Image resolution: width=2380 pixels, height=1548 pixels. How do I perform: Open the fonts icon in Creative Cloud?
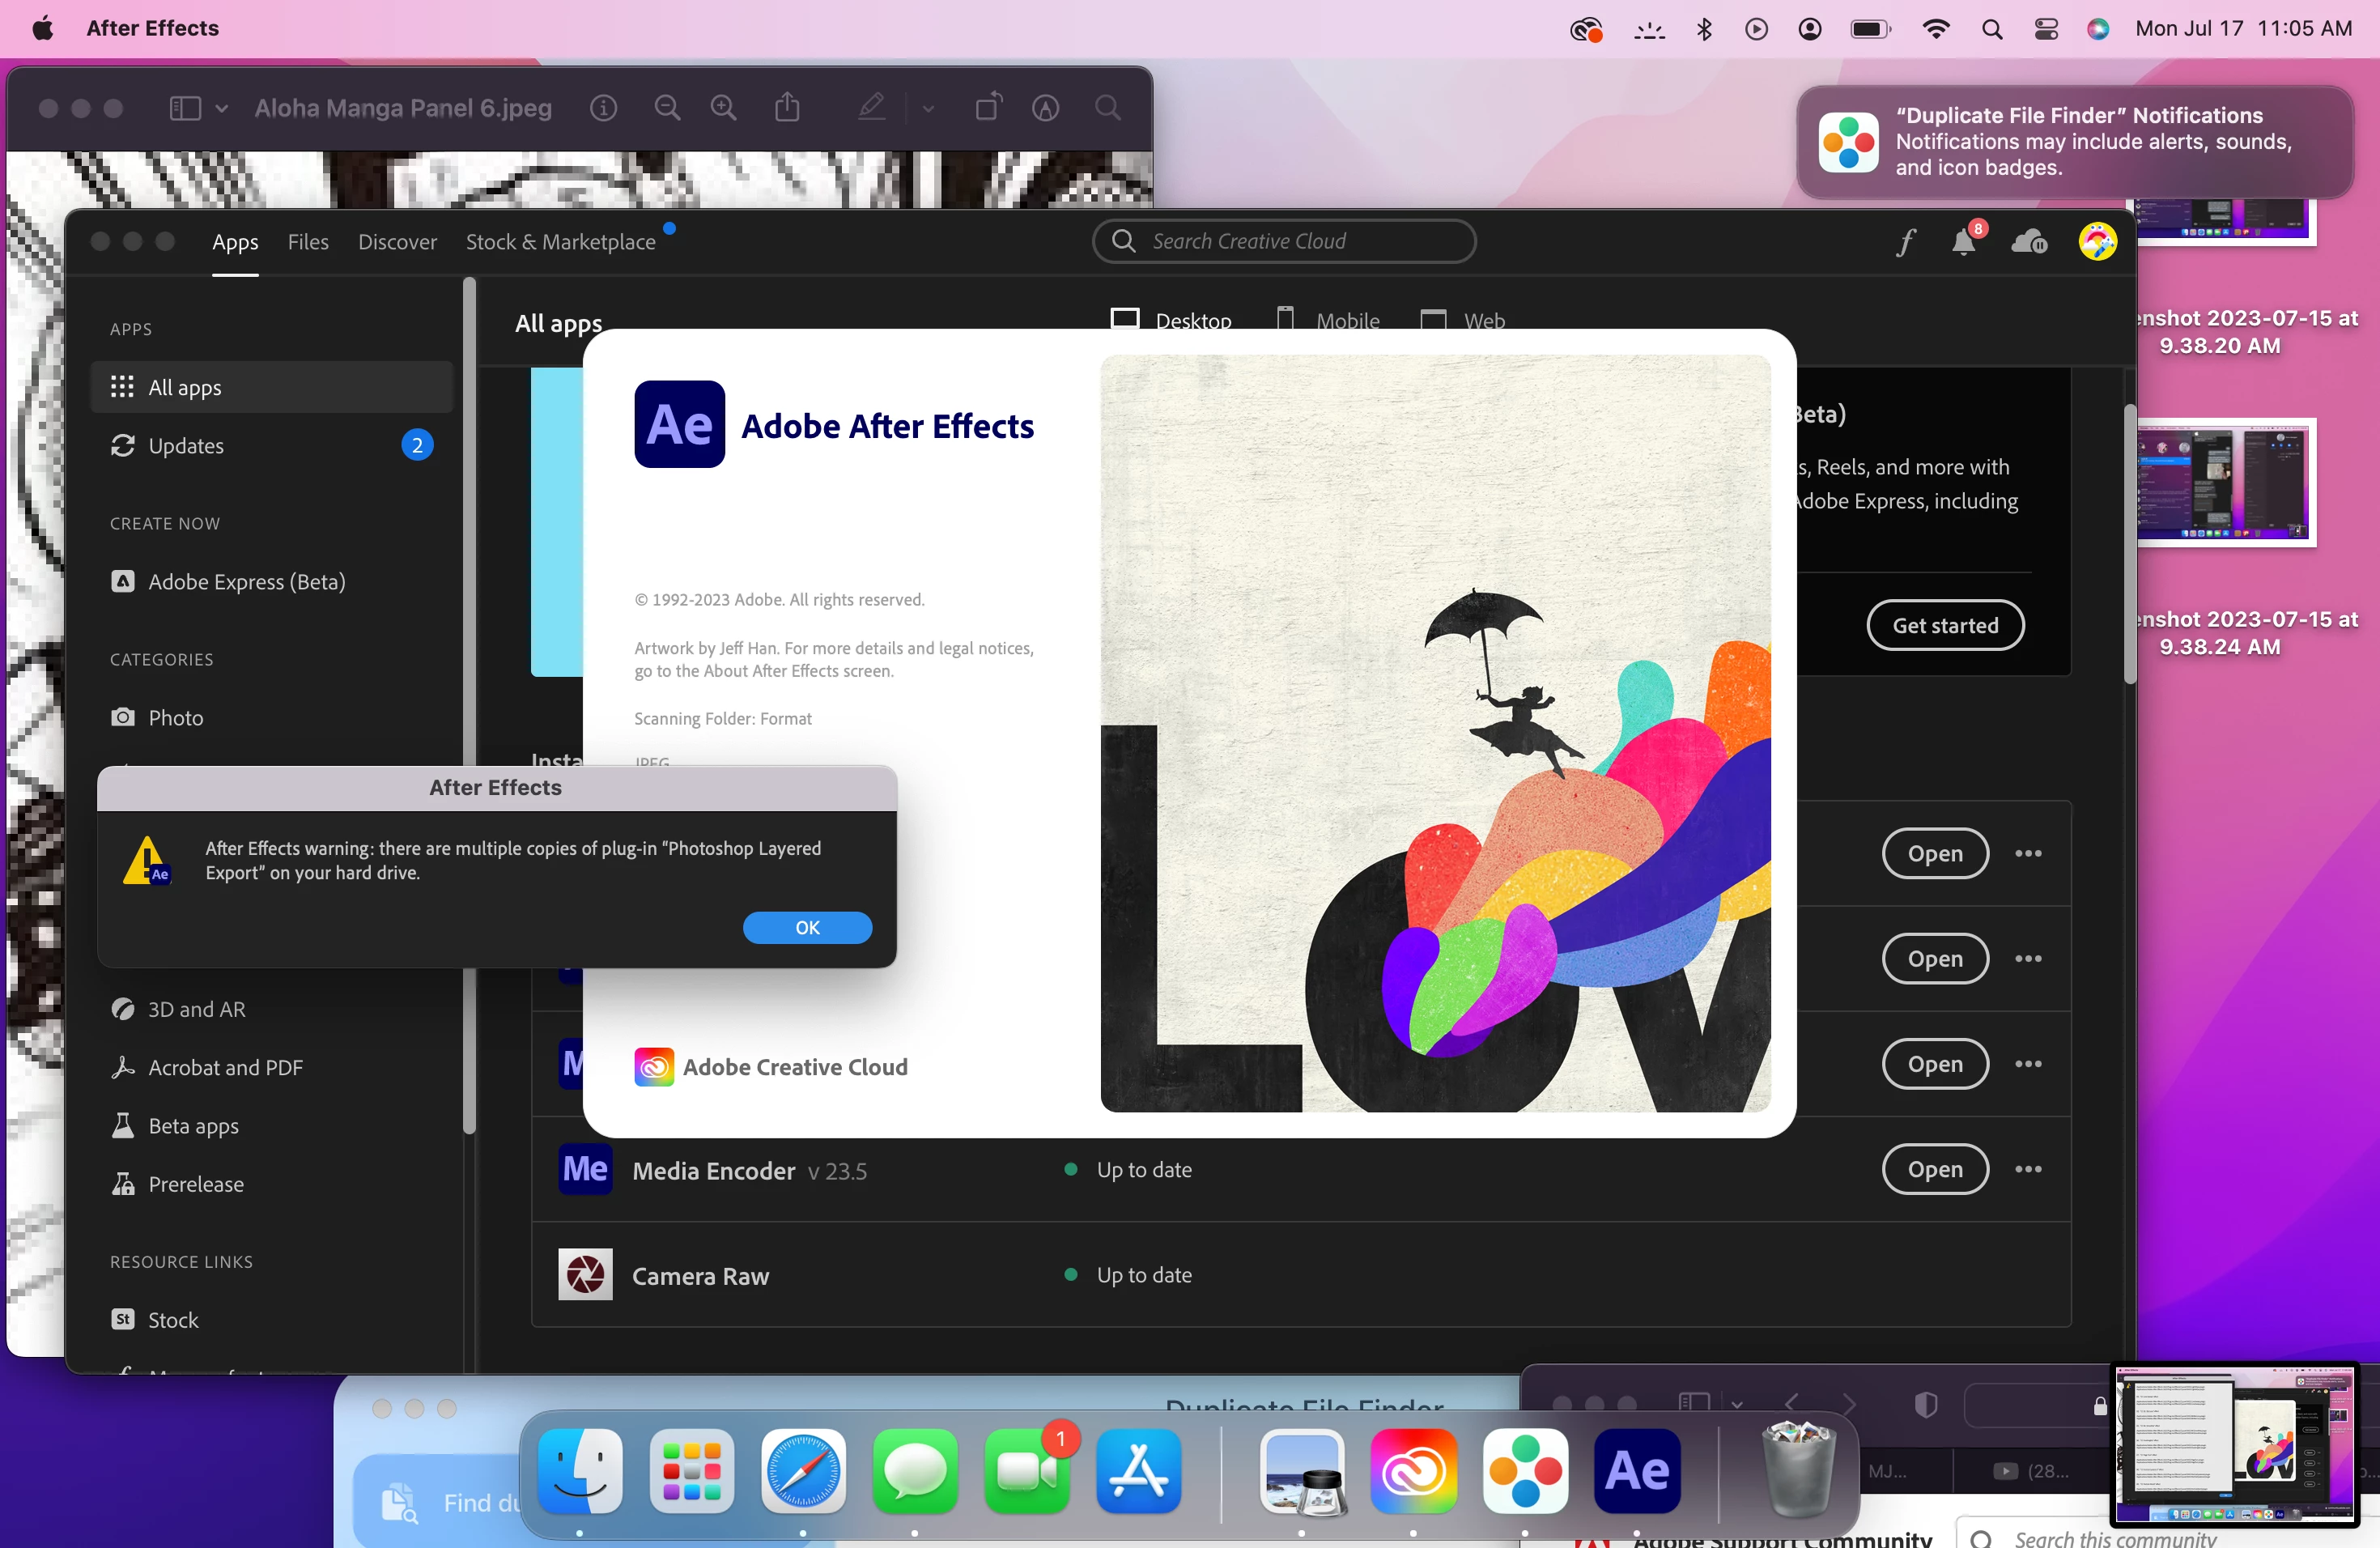click(1905, 242)
